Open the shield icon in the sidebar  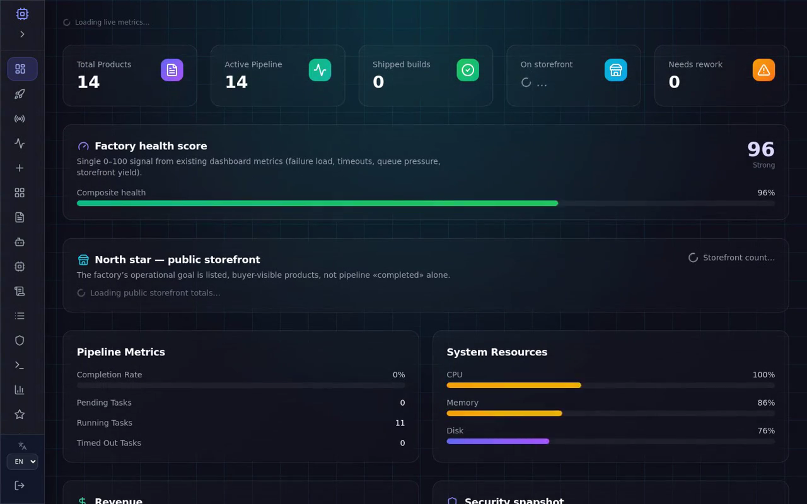(x=20, y=340)
